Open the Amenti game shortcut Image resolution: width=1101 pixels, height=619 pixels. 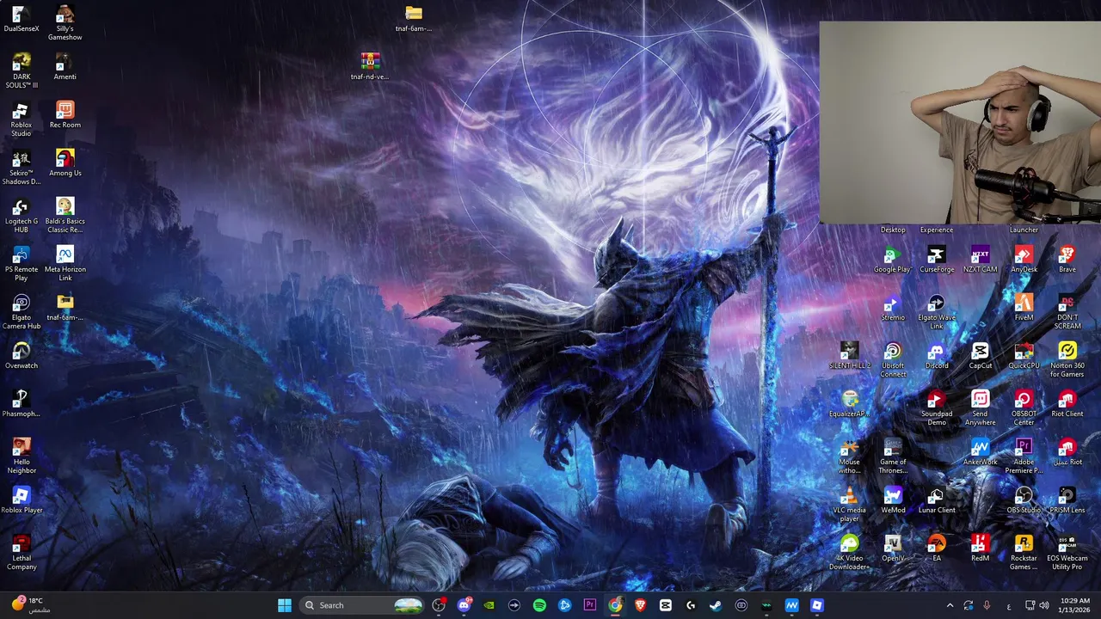click(65, 67)
